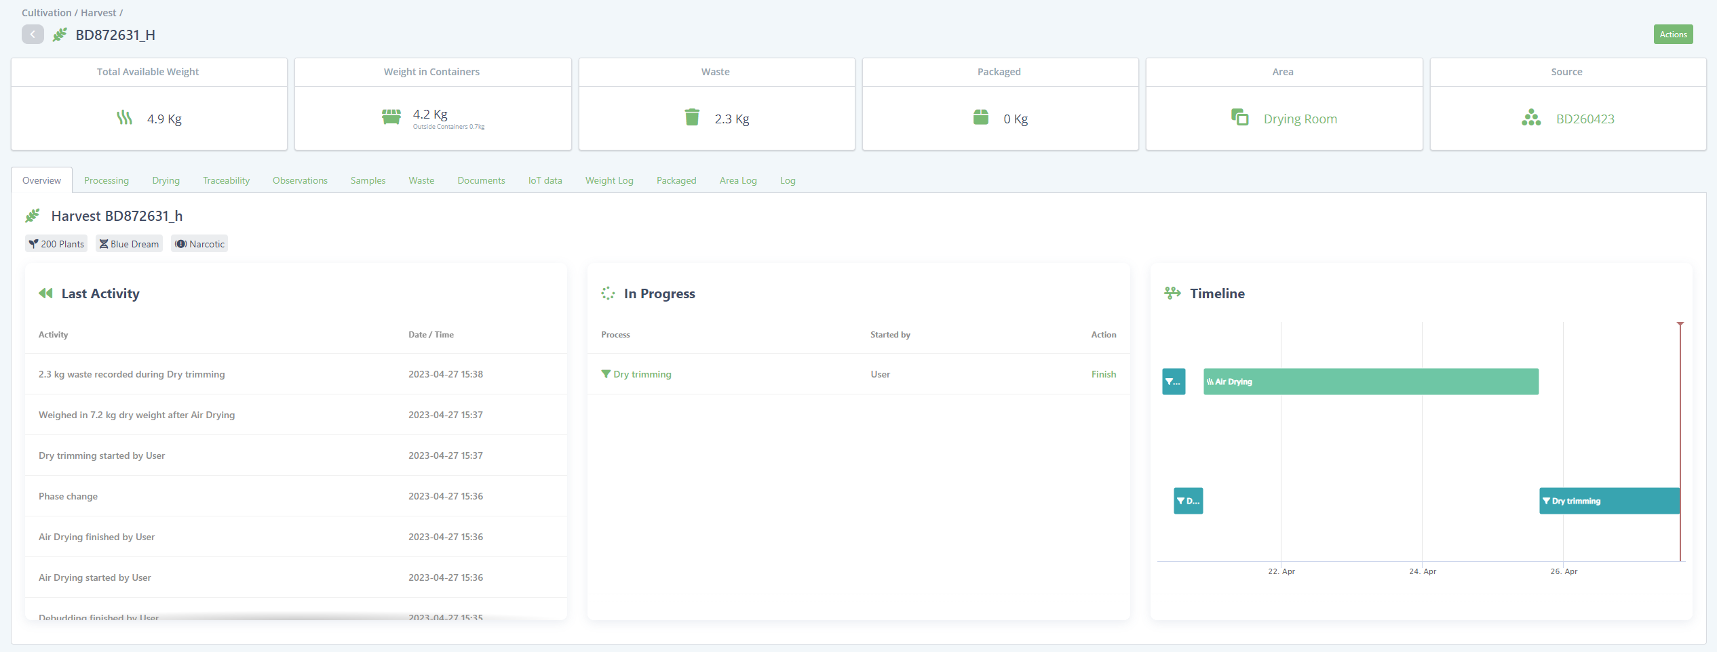Select the IoT data tab
The image size is (1717, 652).
pyautogui.click(x=545, y=180)
